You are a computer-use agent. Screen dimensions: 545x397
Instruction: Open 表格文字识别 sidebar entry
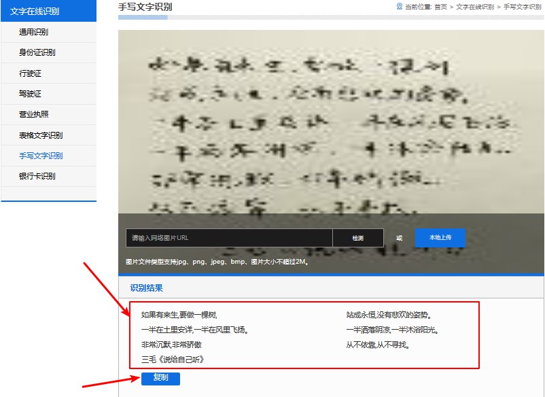click(x=41, y=135)
